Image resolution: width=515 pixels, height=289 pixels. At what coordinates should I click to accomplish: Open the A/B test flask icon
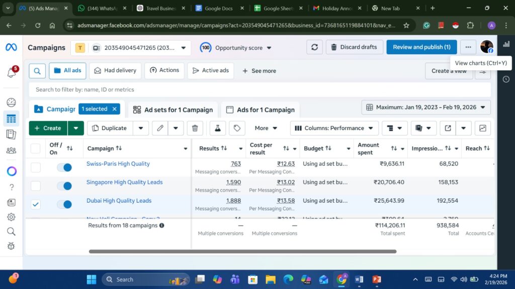tap(218, 128)
